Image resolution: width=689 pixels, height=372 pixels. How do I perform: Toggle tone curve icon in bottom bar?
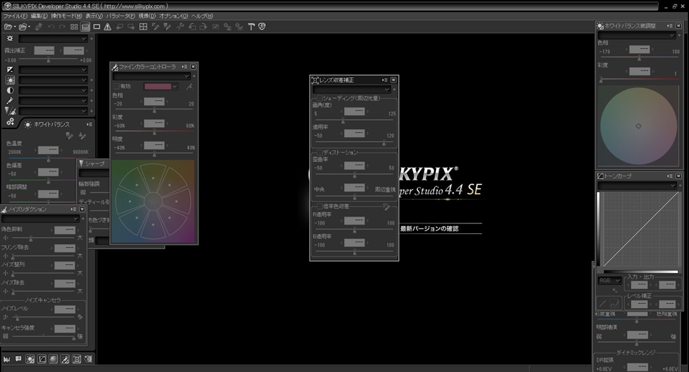pyautogui.click(x=42, y=359)
